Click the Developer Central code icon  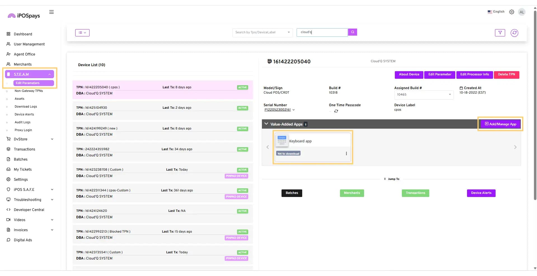[8, 210]
